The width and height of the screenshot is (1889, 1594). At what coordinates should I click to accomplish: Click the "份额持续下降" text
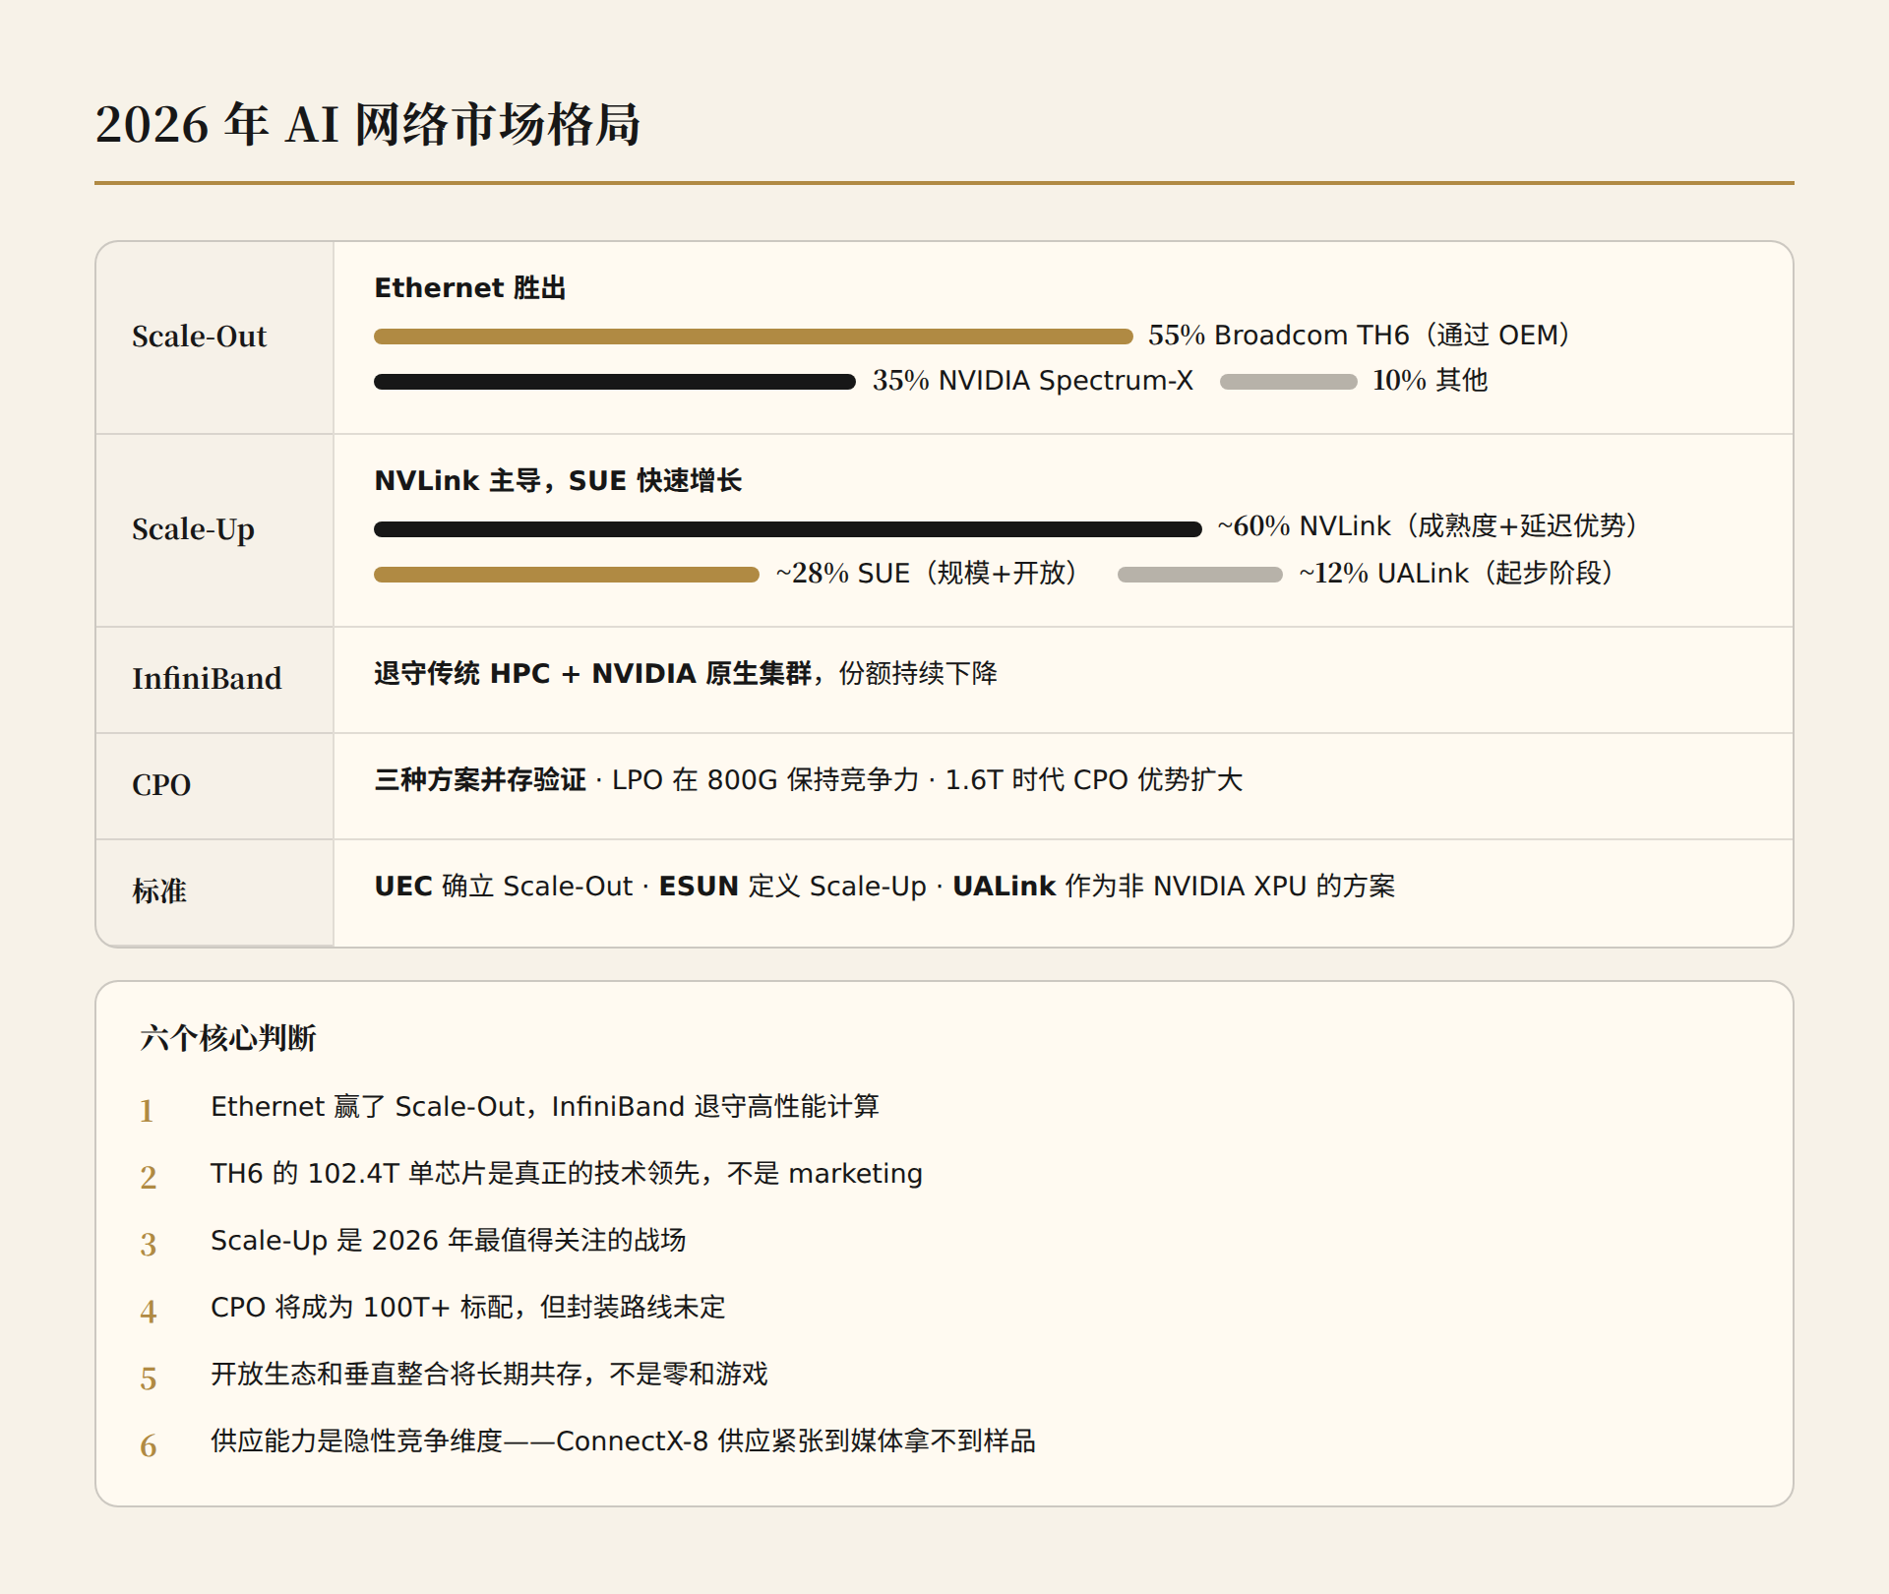[918, 674]
